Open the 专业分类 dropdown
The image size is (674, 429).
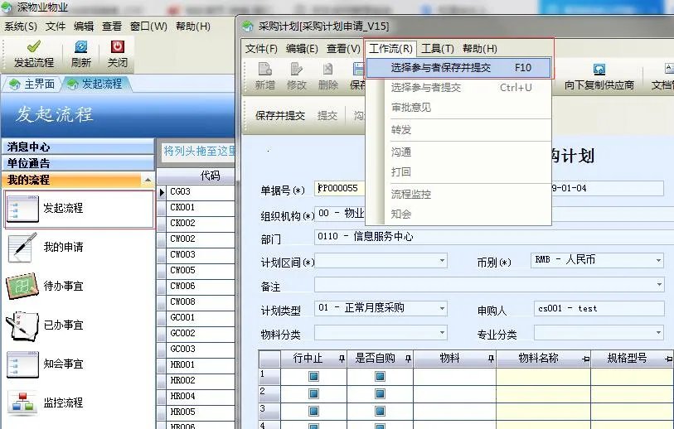[x=658, y=332]
